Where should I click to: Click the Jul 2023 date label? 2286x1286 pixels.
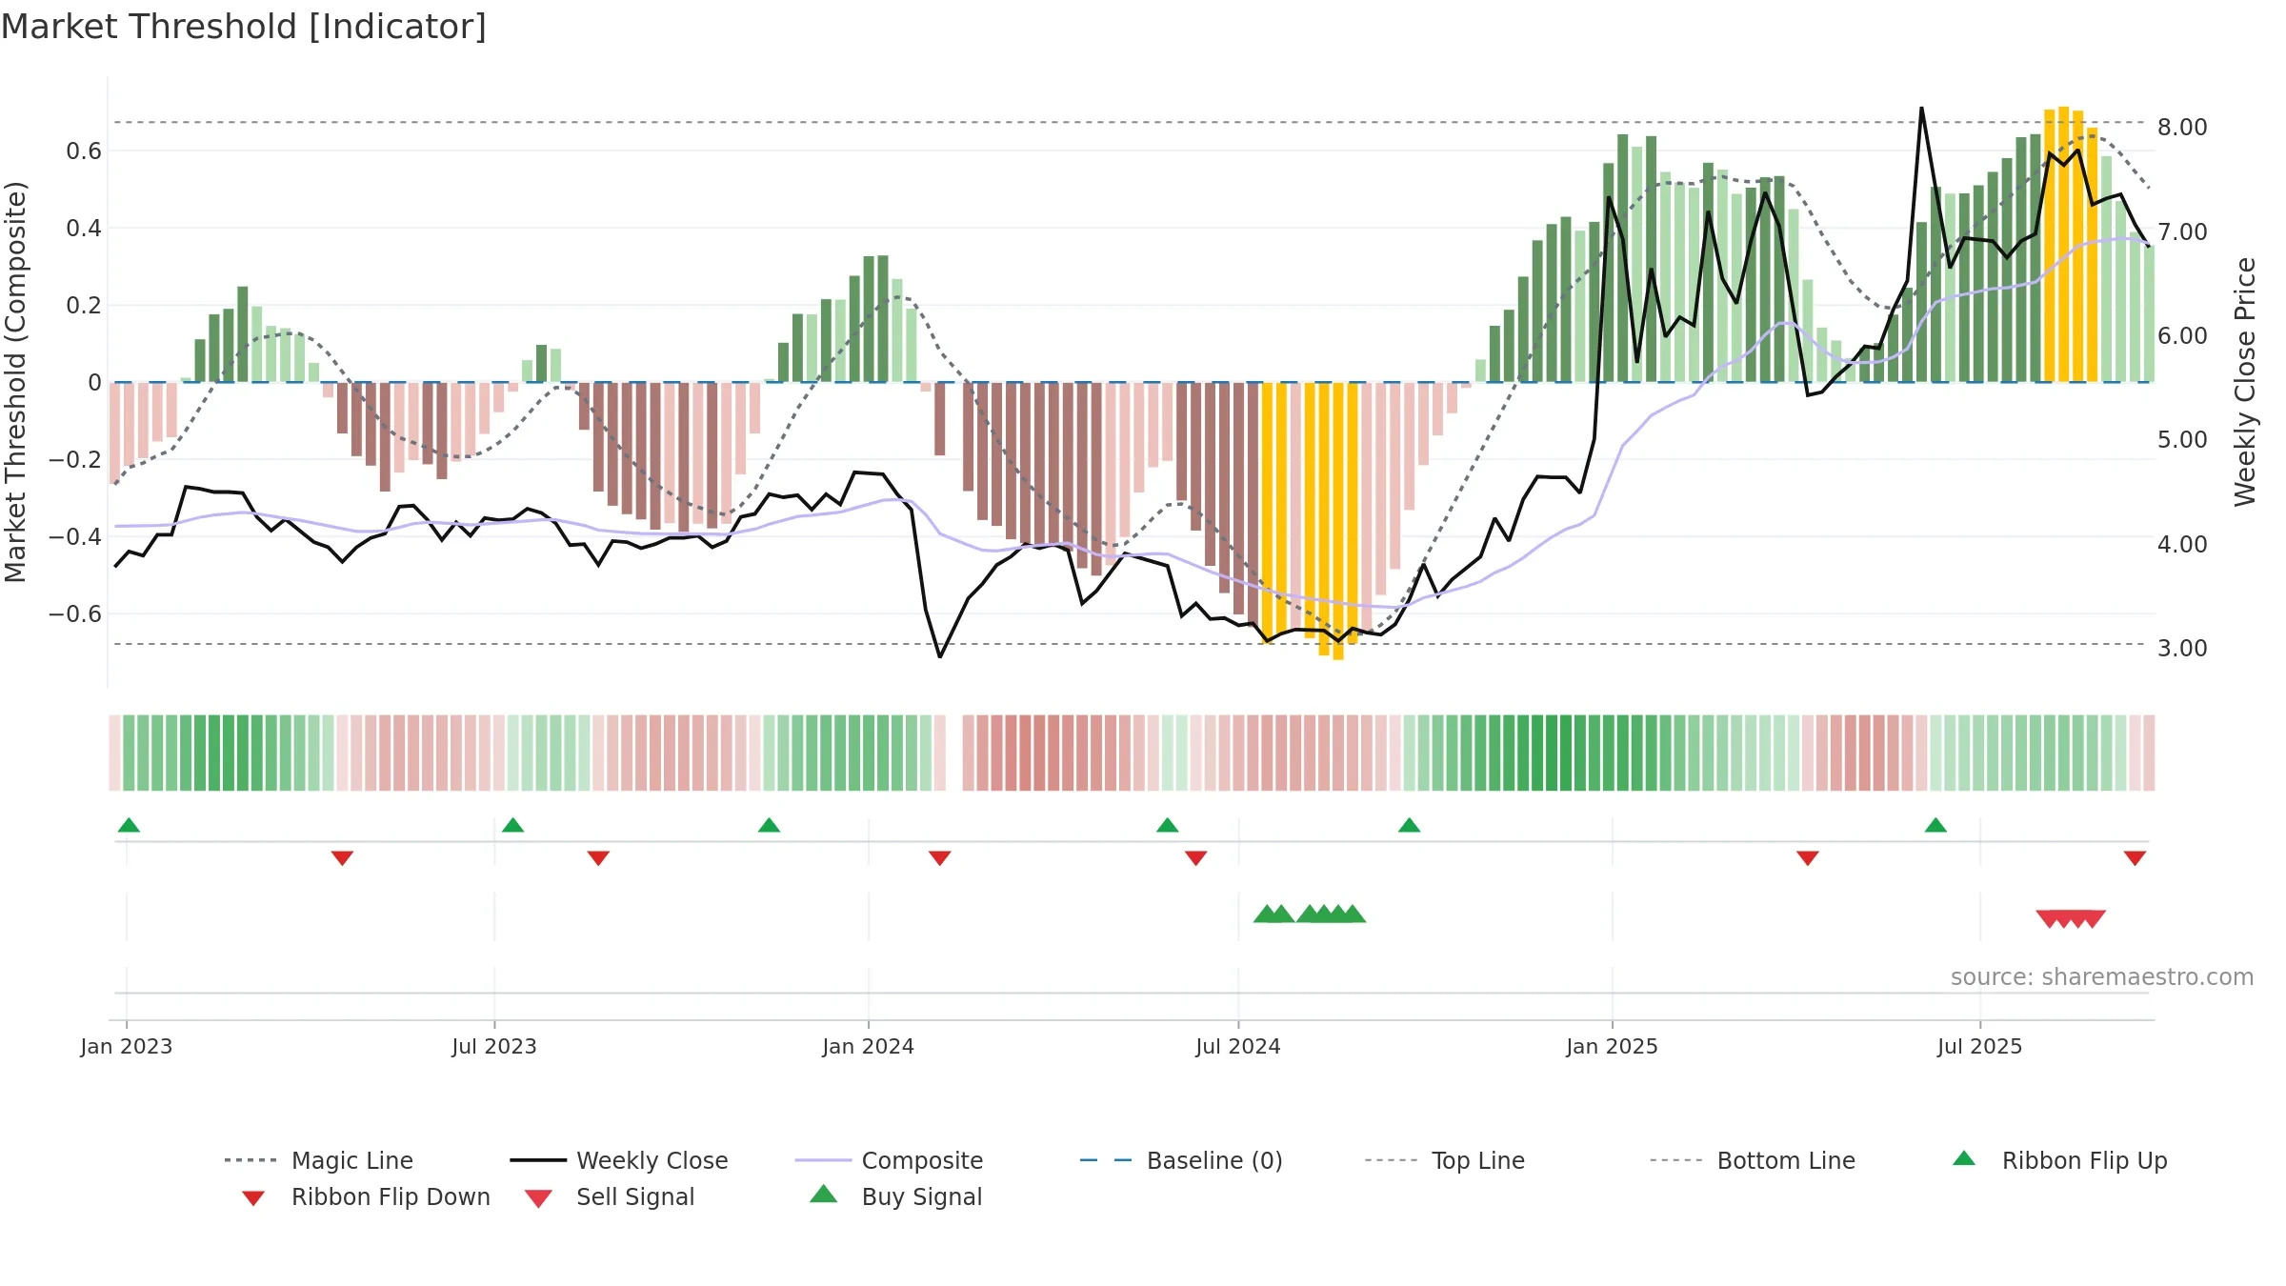(494, 1047)
